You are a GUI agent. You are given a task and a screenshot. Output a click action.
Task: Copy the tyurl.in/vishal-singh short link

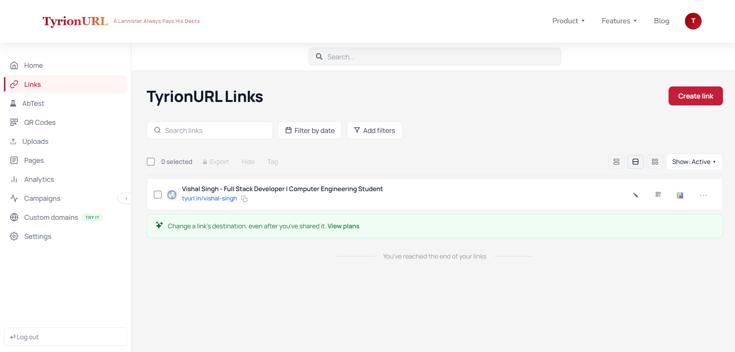point(244,199)
